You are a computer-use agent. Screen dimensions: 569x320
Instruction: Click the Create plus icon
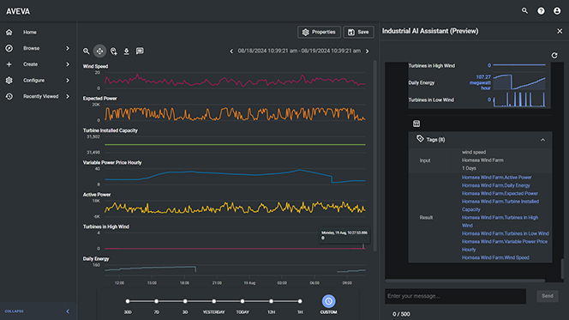tap(9, 64)
